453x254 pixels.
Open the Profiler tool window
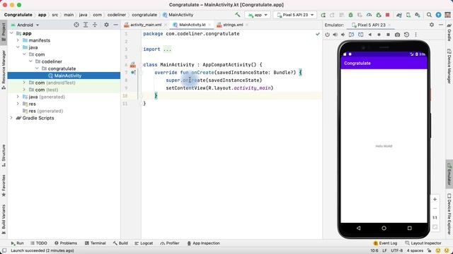(x=170, y=243)
